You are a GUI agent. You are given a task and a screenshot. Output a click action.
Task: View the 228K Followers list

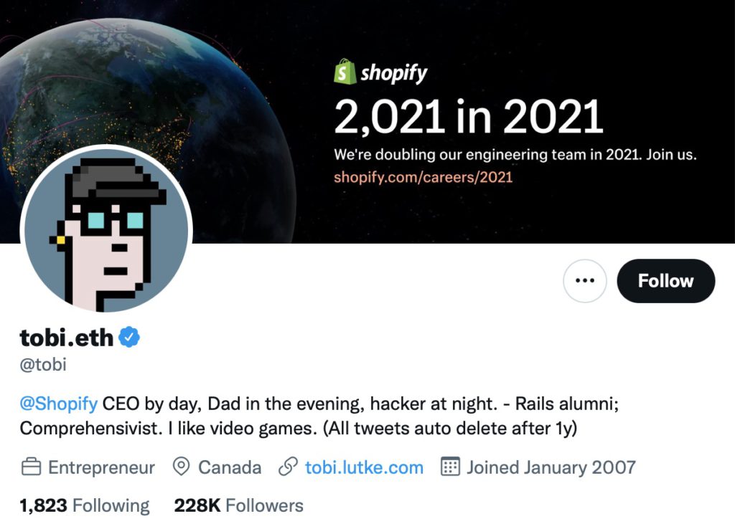(x=238, y=505)
